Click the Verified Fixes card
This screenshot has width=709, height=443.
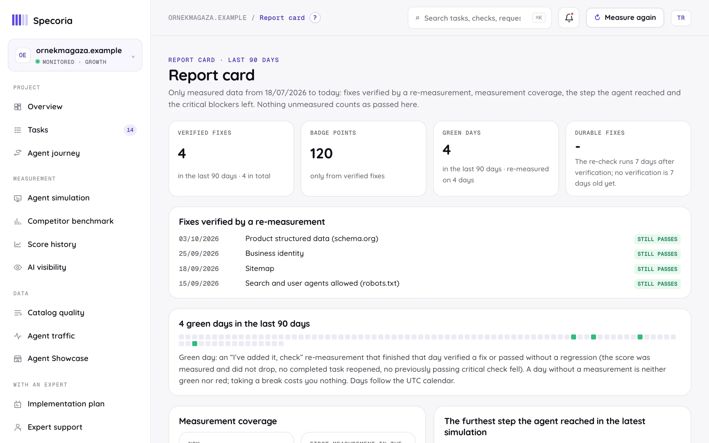231,159
